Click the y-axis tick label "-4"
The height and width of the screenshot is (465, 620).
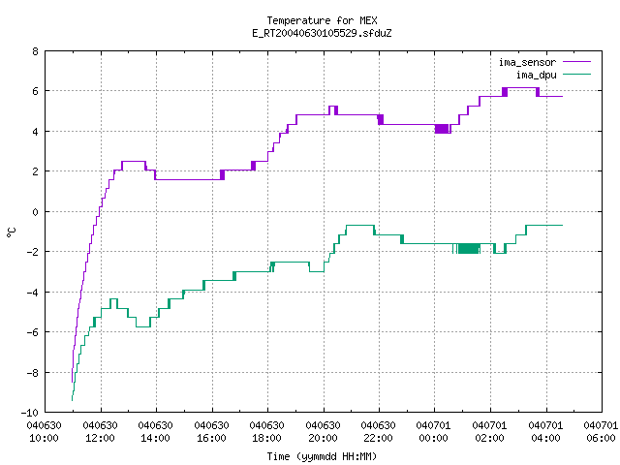coord(32,293)
